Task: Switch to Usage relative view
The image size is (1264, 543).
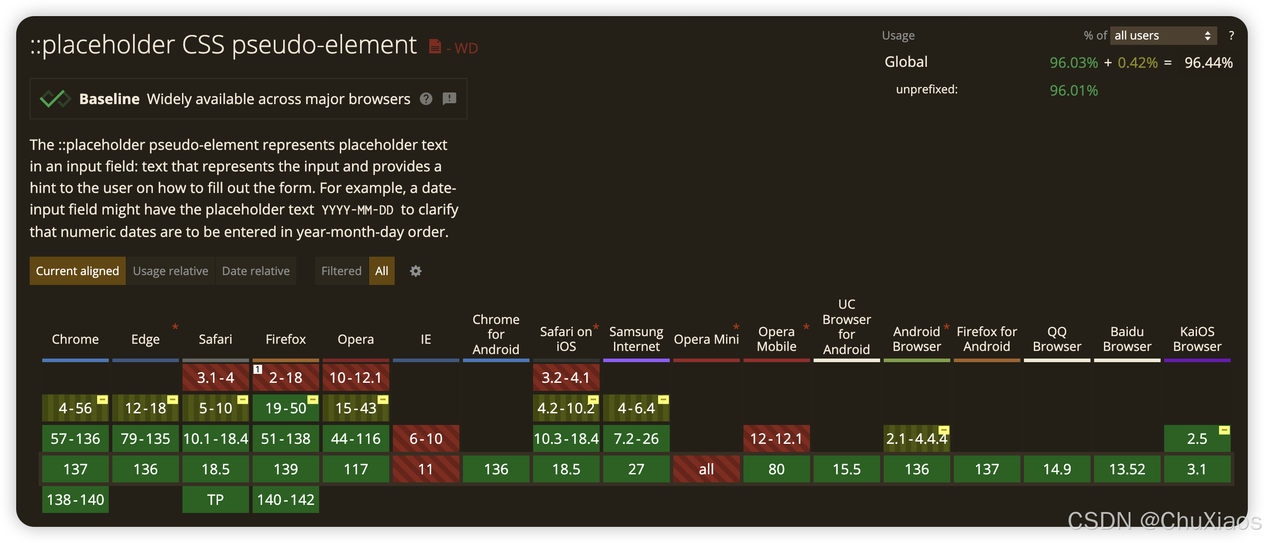Action: 170,271
